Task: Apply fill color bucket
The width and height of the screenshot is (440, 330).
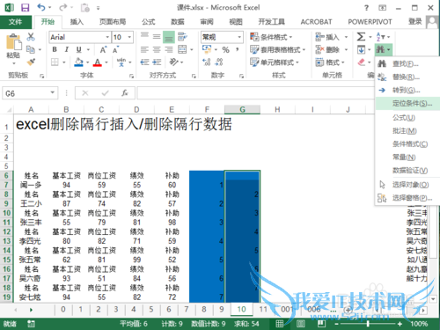Action: click(x=78, y=62)
